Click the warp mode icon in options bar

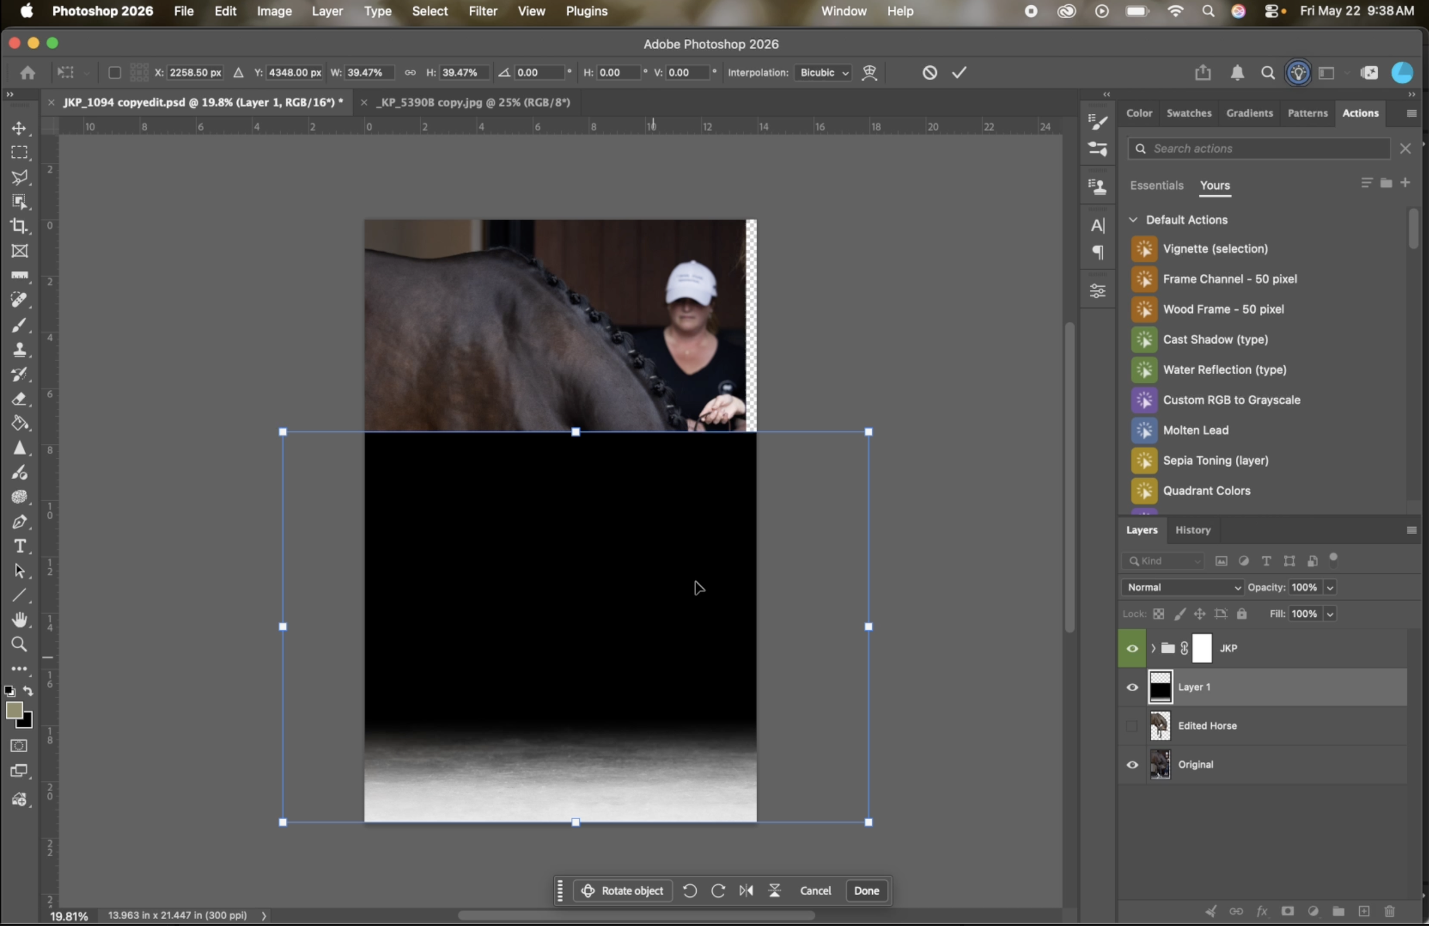tap(869, 73)
